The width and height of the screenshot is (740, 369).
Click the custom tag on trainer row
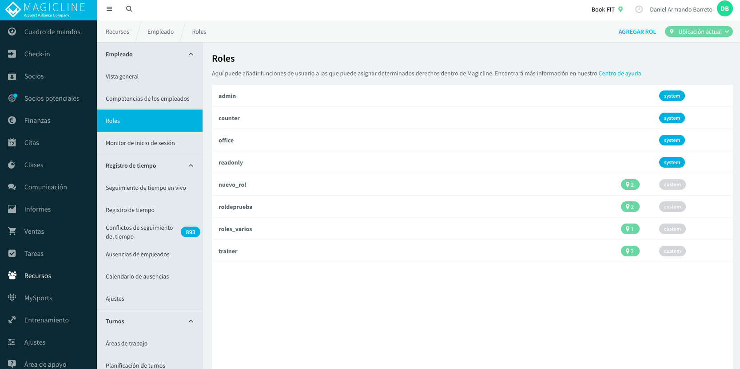click(x=672, y=251)
